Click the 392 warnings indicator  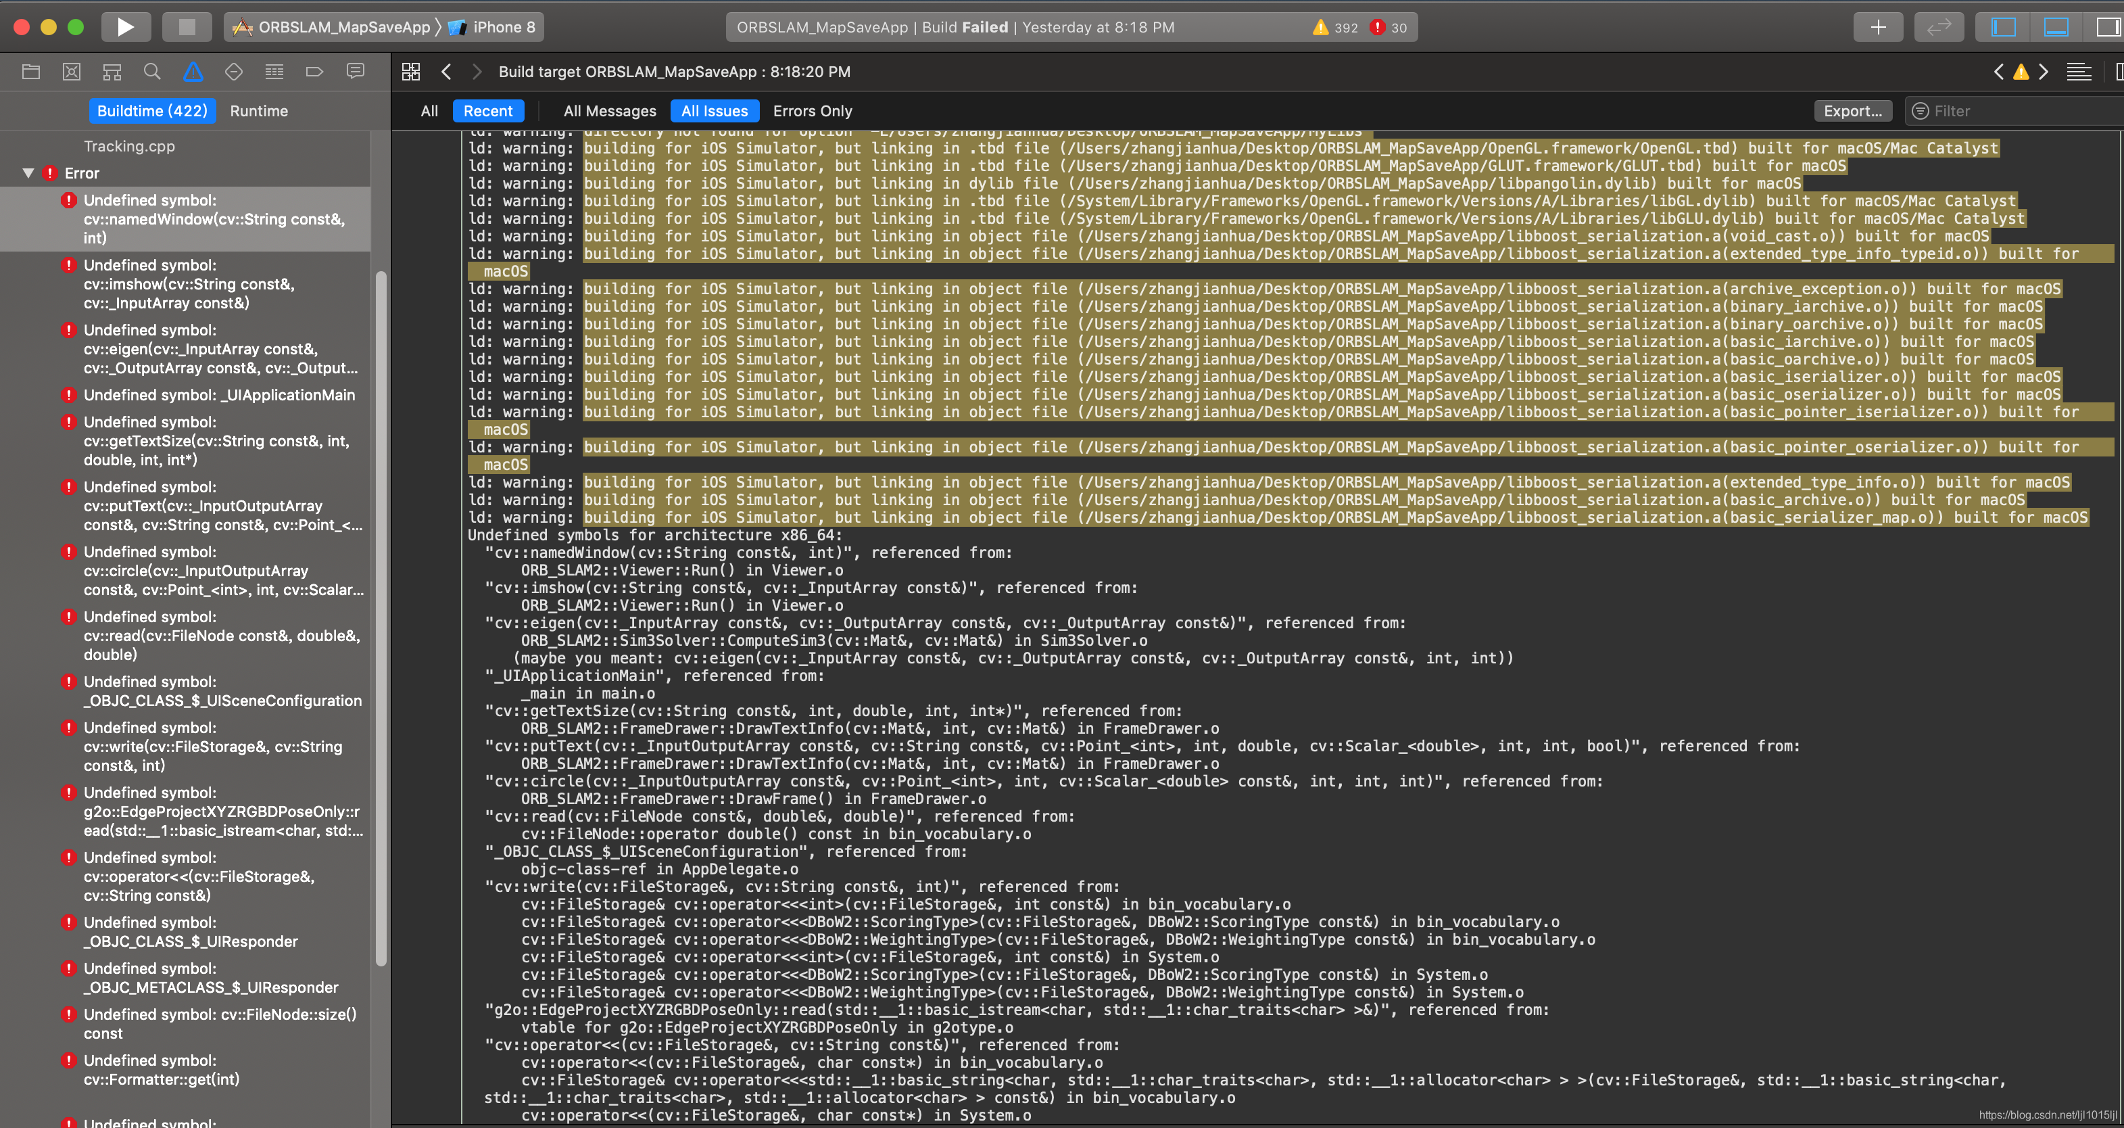[1336, 27]
